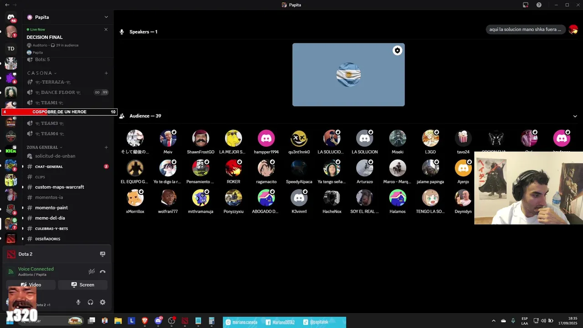583x328 pixels.
Task: Deafen audio with the headphones icon
Action: (90, 302)
